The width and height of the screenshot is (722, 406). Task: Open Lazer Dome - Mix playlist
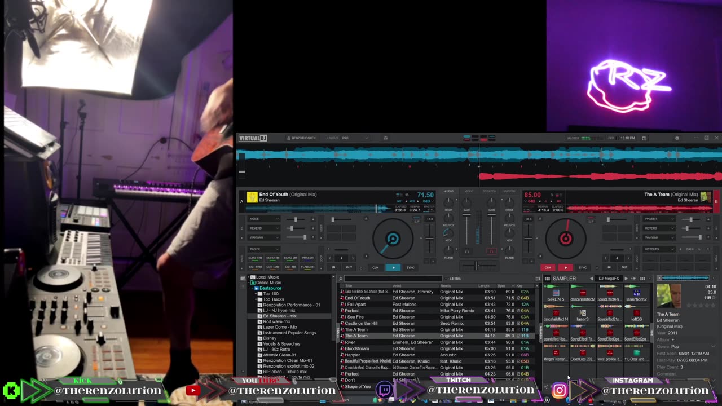(x=280, y=327)
